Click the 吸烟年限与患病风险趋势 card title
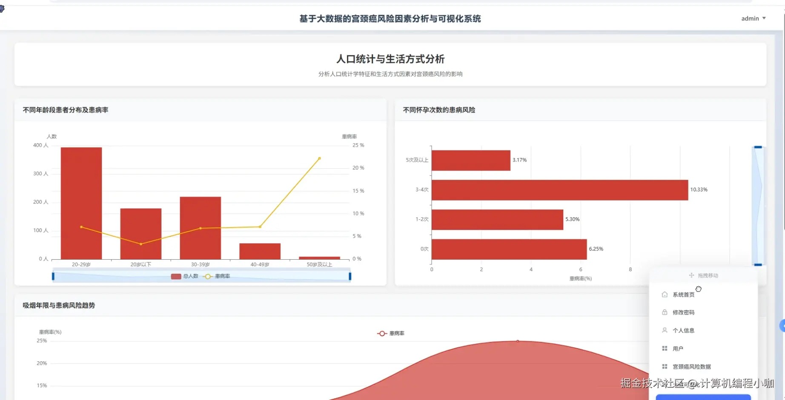Screen dimensions: 785x400 (59, 305)
